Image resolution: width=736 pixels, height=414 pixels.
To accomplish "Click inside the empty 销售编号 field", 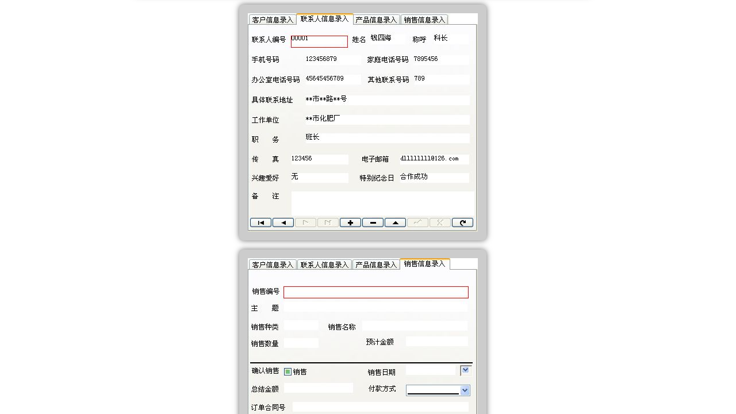I will pos(375,292).
